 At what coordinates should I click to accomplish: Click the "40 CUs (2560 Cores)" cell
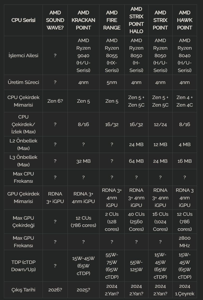136,222
